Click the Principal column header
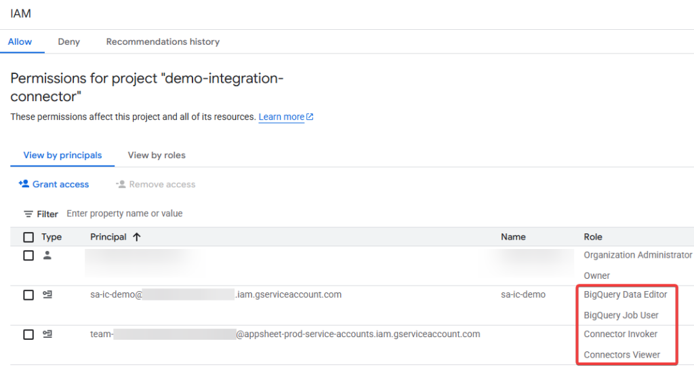The height and width of the screenshot is (367, 694). 108,237
